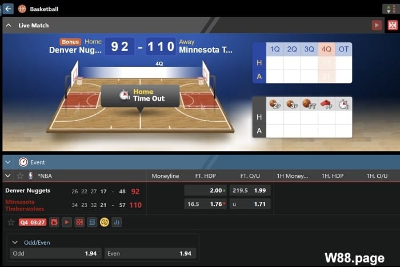Click the Live Match title
The image size is (400, 267).
33,25
